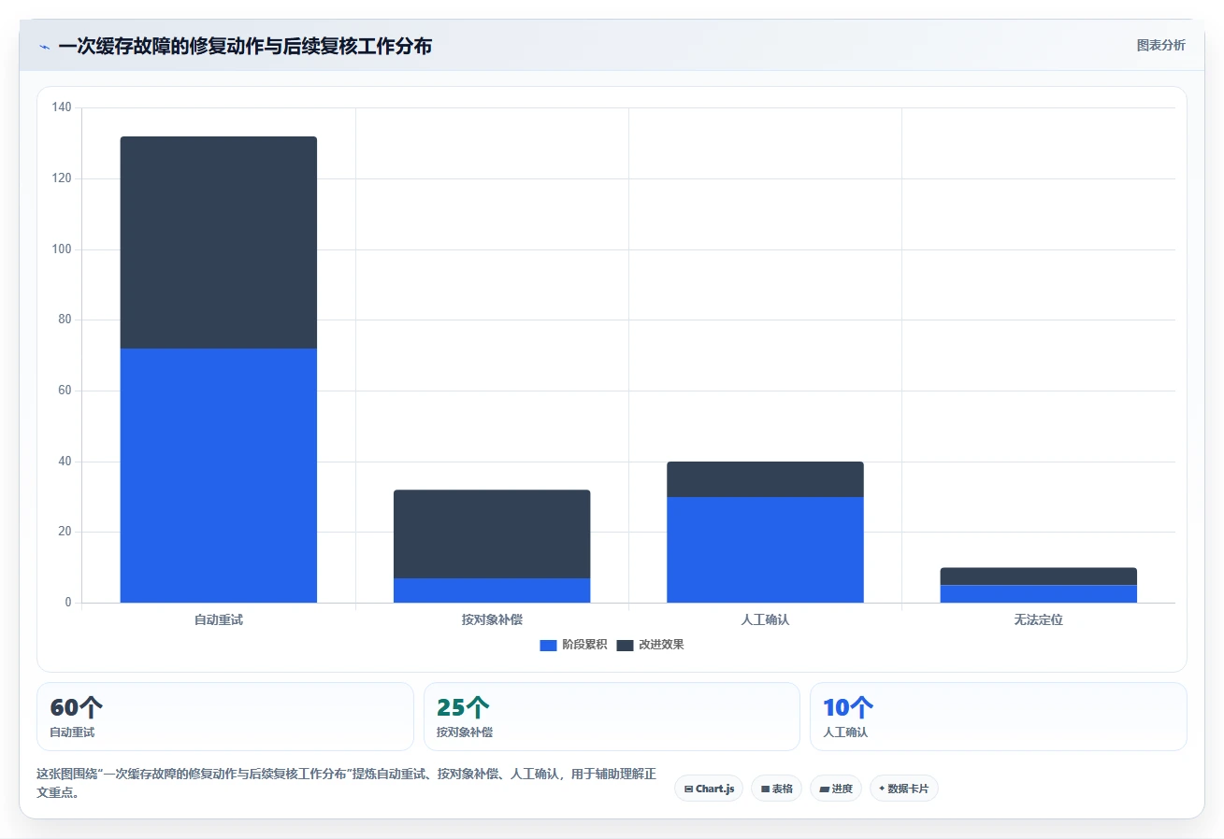1224x839 pixels.
Task: Click the blue bar segment for 无法定位
Action: pos(1038,594)
